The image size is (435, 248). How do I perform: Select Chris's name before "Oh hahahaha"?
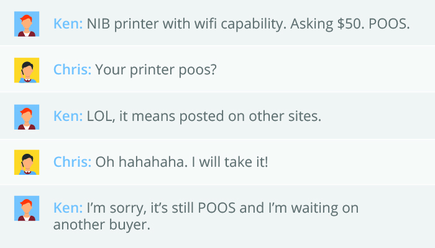tap(72, 162)
